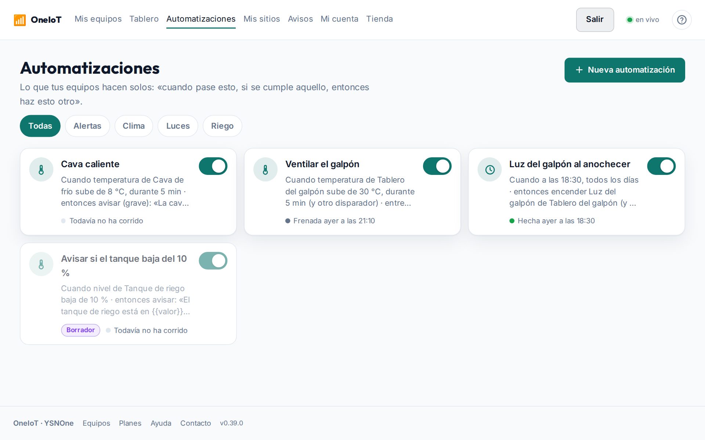Open Avisos from the navigation bar
Image resolution: width=705 pixels, height=440 pixels.
coord(300,19)
